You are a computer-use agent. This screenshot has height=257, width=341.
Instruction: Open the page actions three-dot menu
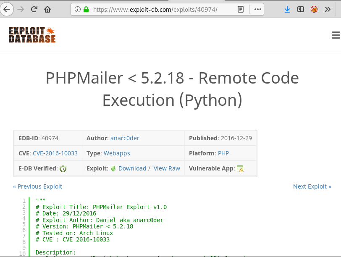(258, 9)
